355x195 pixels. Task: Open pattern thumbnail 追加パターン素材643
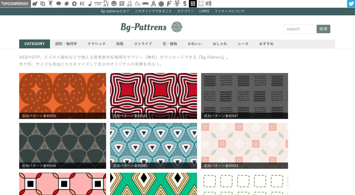click(x=244, y=146)
